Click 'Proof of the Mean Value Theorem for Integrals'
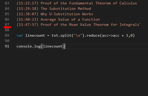 (90, 25)
